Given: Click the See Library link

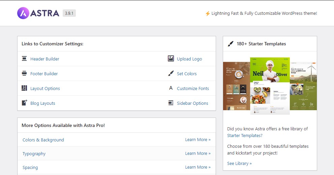Looking at the screenshot, I should [x=239, y=163].
